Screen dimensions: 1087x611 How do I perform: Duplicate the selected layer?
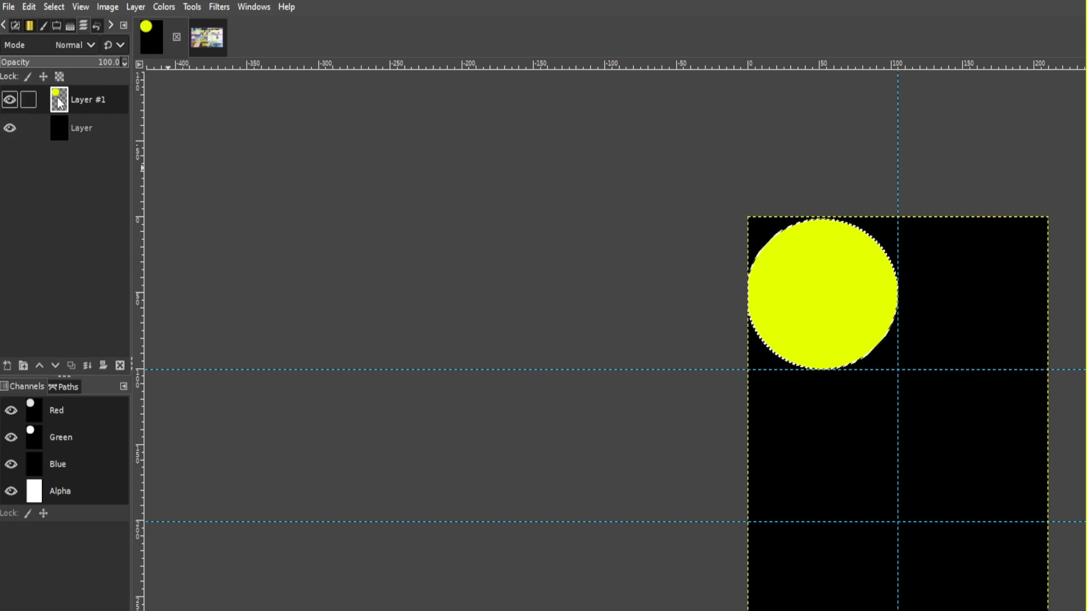tap(71, 365)
